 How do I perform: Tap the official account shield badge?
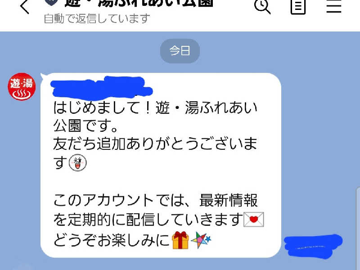(51, 2)
